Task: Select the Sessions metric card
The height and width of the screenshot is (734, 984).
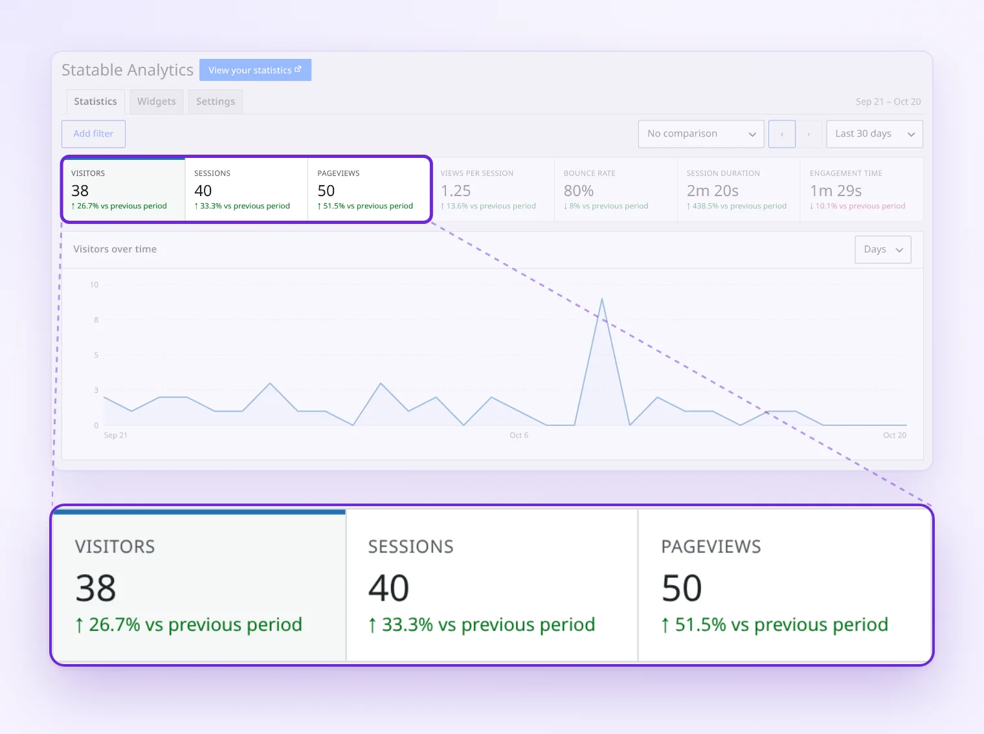Action: [247, 190]
